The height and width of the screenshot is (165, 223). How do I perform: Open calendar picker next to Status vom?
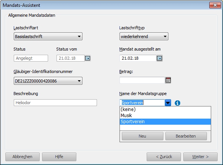point(87,58)
